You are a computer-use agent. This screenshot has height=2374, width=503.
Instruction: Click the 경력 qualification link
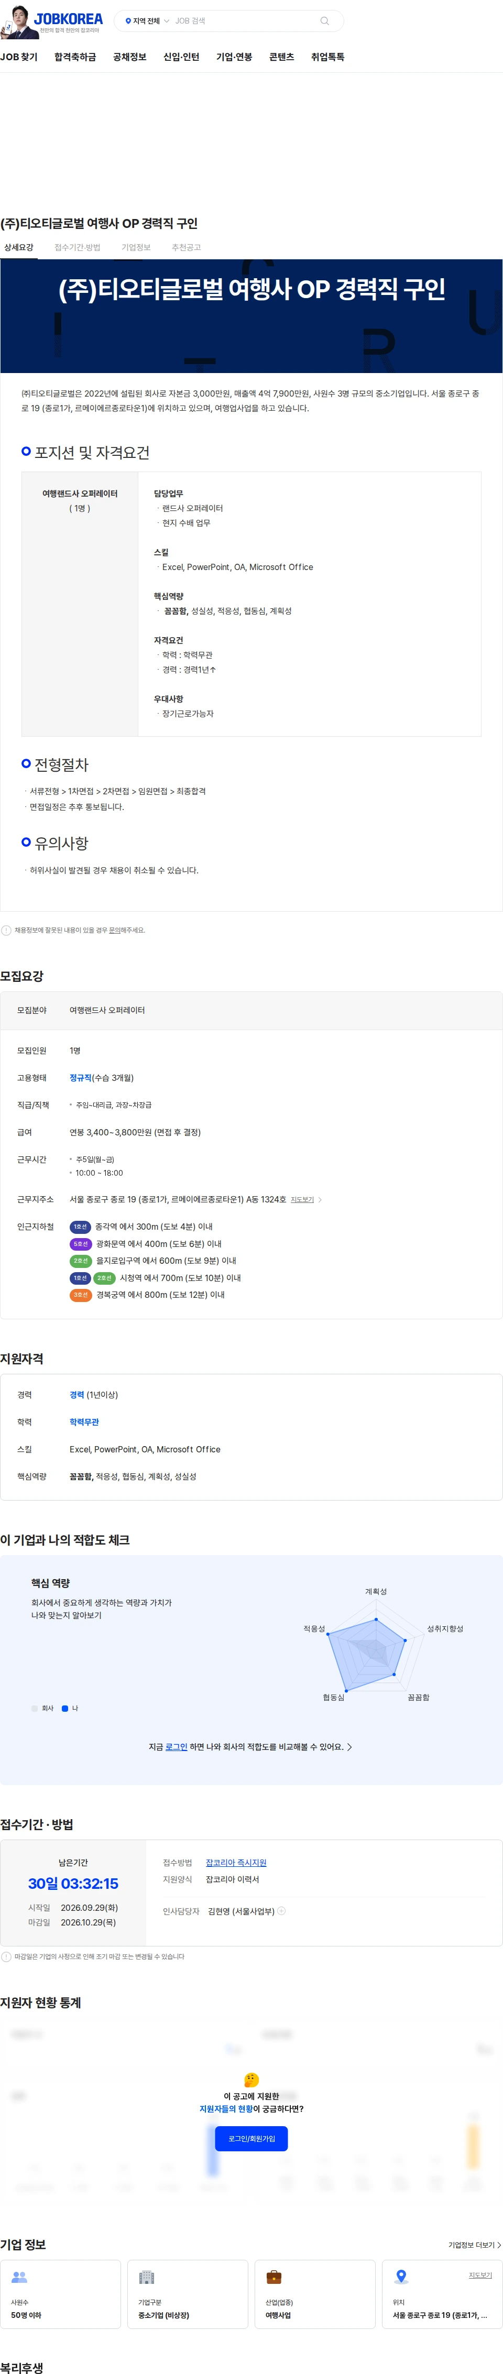[x=76, y=1394]
